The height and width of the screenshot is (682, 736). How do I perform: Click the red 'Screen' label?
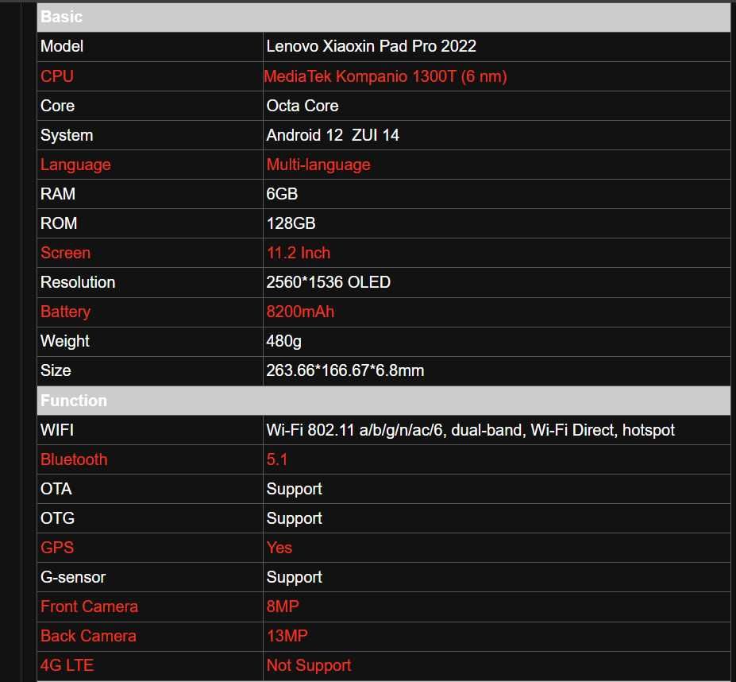tap(65, 253)
